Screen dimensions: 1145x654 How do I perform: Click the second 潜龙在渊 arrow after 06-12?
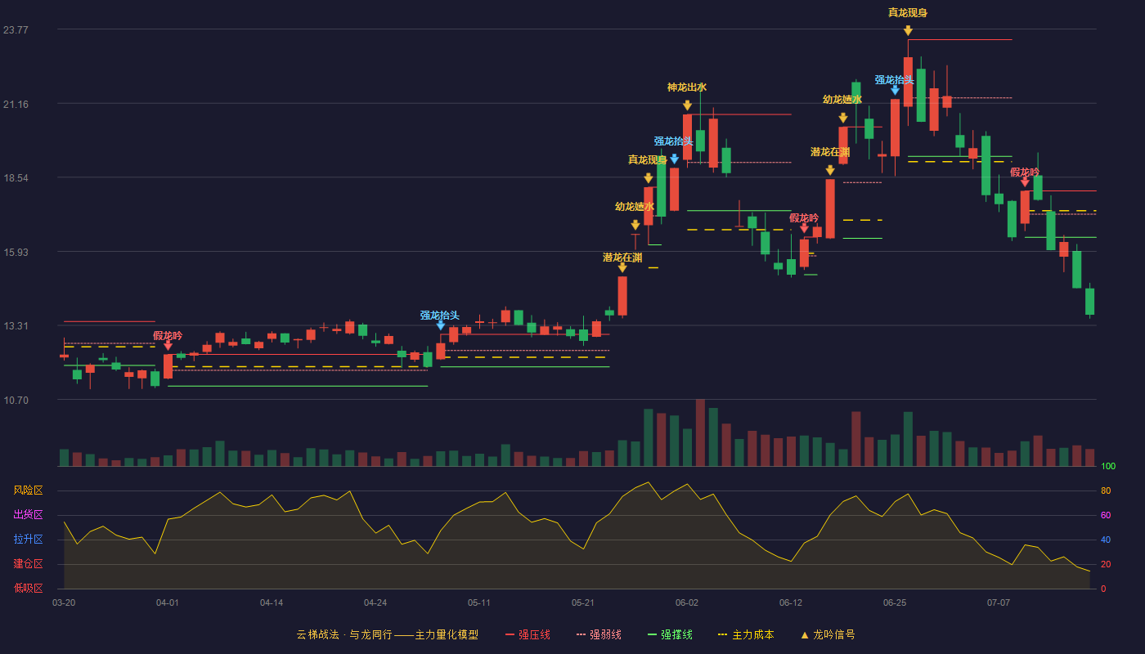coord(830,170)
